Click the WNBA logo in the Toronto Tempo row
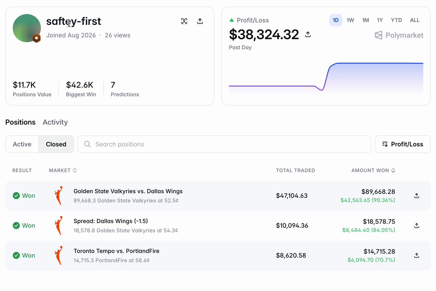This screenshot has width=436, height=291. tap(58, 255)
